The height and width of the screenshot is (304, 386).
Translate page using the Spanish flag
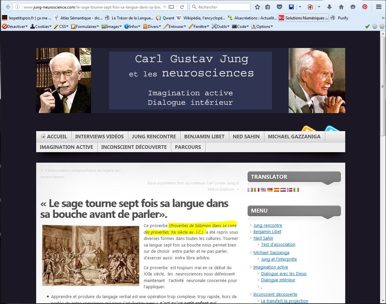(277, 190)
